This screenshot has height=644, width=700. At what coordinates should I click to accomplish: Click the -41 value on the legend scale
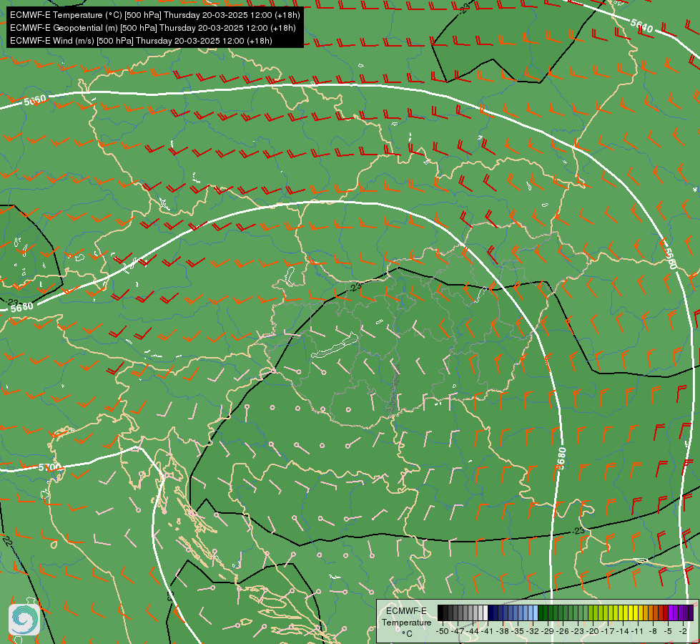(487, 631)
